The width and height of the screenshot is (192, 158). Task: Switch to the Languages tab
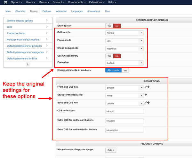click(77, 11)
